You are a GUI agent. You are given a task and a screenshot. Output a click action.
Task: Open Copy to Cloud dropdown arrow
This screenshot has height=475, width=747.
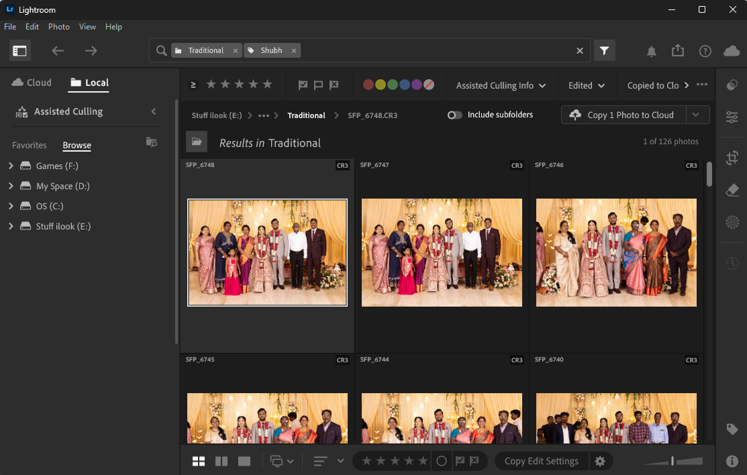pos(696,115)
